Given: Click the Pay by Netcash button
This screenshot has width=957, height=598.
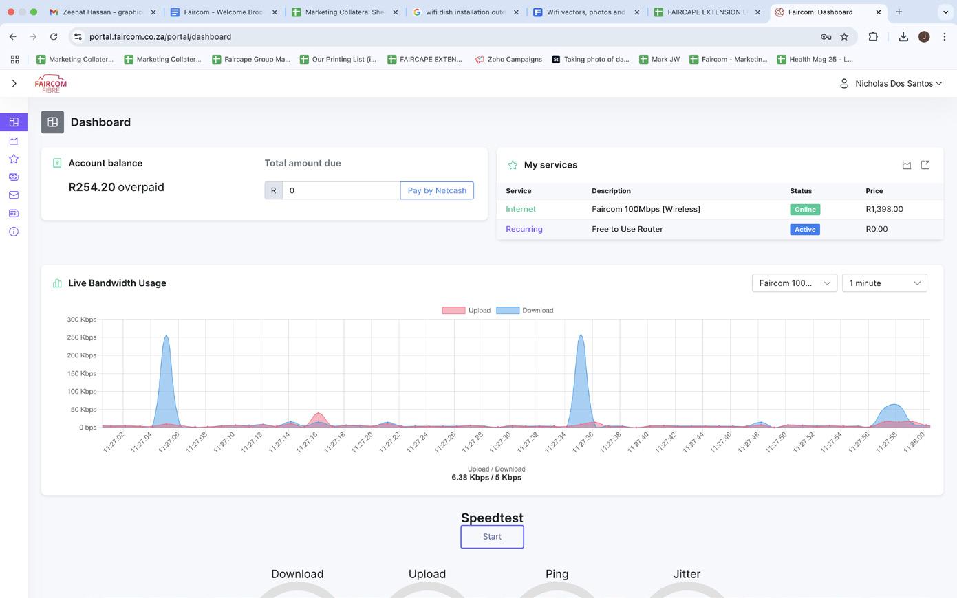Looking at the screenshot, I should 437,190.
